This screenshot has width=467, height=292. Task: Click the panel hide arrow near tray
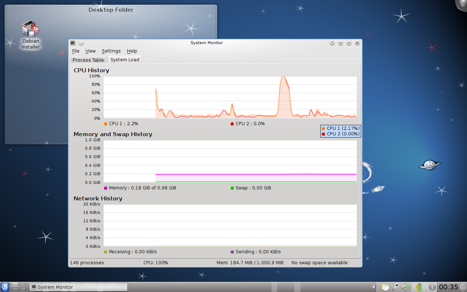point(374,287)
